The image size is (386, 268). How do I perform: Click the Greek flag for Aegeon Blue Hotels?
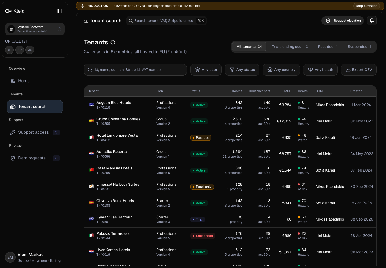91,105
